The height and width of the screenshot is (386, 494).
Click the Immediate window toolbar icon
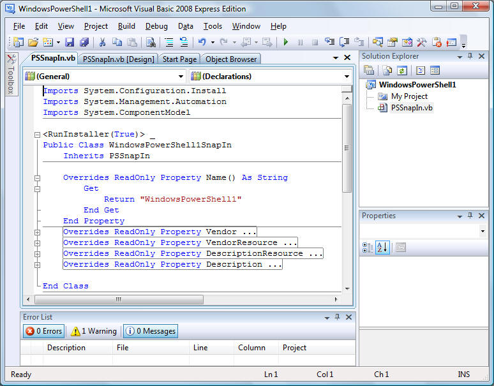click(451, 42)
